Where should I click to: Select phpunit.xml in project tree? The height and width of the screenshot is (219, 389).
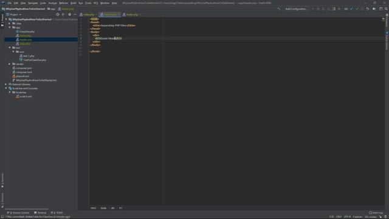(x=22, y=76)
